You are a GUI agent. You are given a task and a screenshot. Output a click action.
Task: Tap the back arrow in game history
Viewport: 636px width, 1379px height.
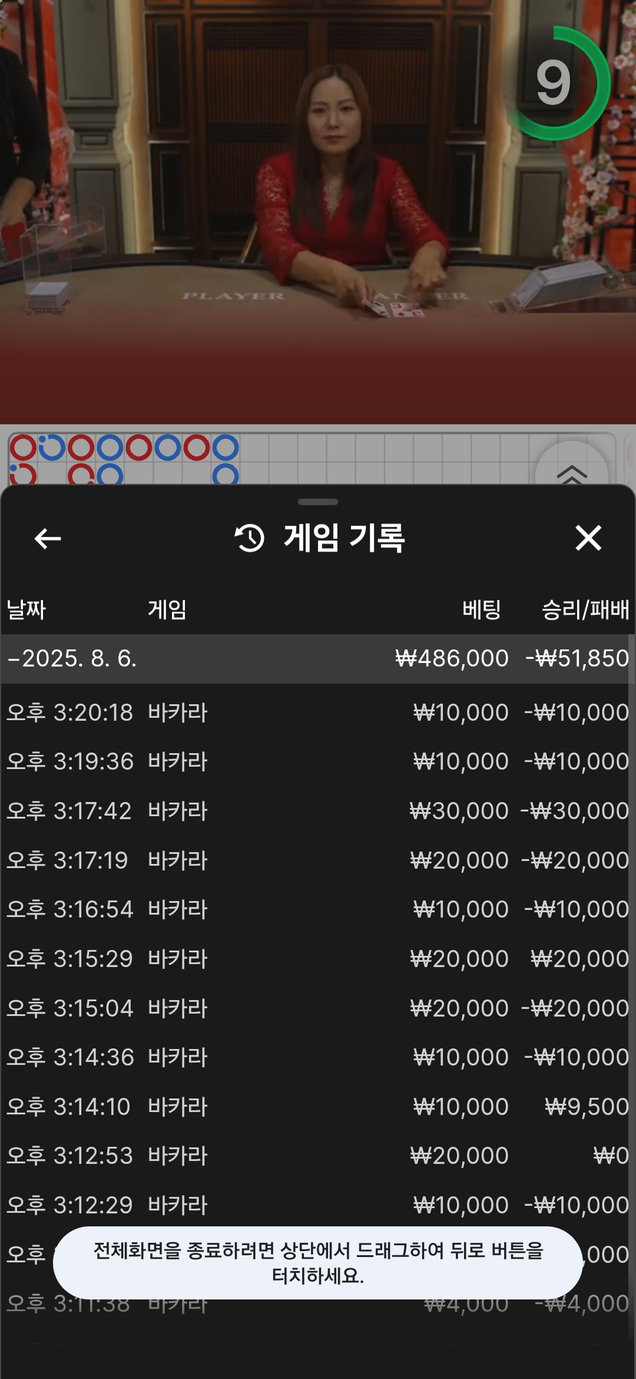[x=48, y=538]
